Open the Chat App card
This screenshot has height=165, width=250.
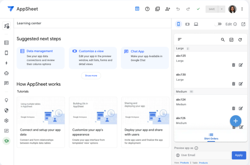[145, 58]
